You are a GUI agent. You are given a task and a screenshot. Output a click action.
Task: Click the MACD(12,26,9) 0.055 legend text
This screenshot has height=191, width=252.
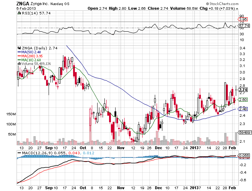coord(44,153)
